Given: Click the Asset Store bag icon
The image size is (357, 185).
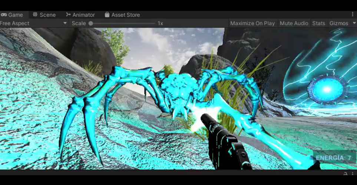Looking at the screenshot, I should click(107, 15).
